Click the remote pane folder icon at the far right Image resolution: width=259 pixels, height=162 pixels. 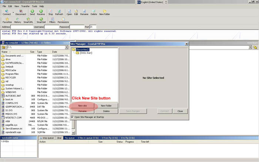click(x=255, y=48)
